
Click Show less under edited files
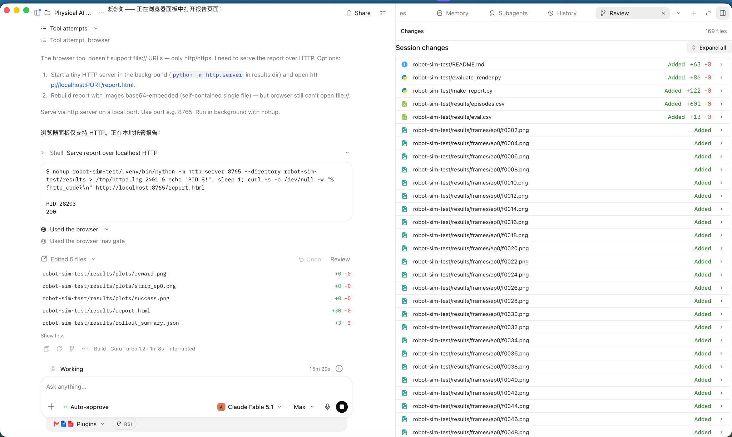[53, 335]
